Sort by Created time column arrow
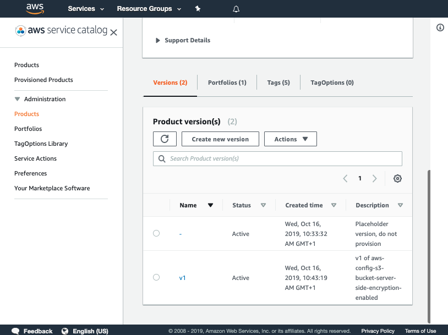The width and height of the screenshot is (448, 335). 334,205
